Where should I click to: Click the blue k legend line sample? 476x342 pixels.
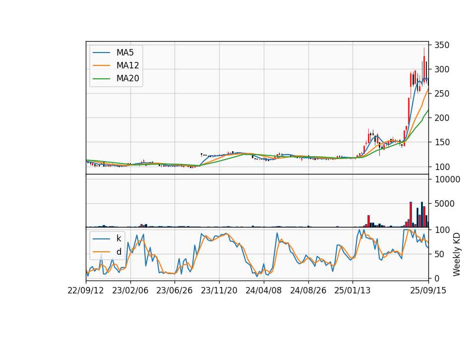point(101,239)
